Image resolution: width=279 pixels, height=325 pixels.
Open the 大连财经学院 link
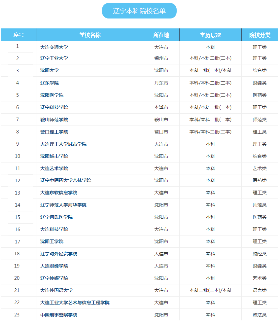54,266
